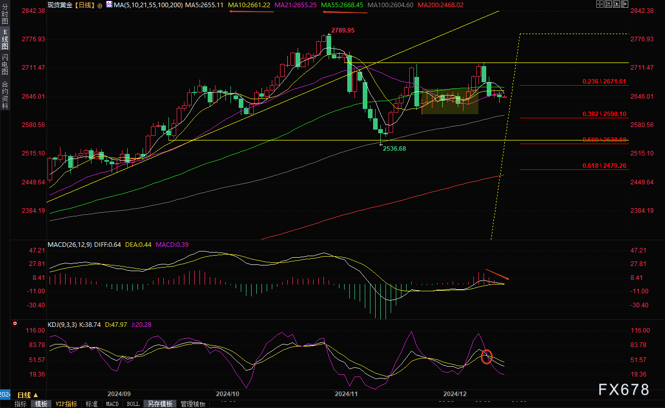Select the 指标 bottom tab
Screen dimensions: 665x408
point(21,404)
